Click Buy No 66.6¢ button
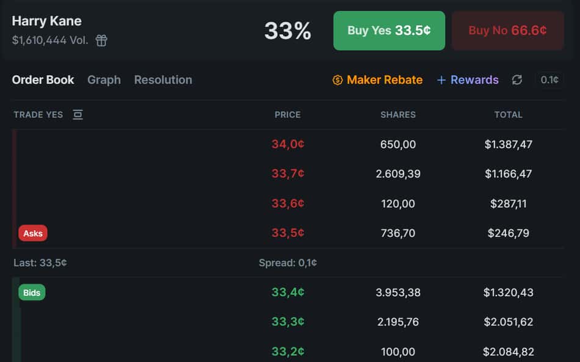This screenshot has width=580, height=362. point(507,31)
